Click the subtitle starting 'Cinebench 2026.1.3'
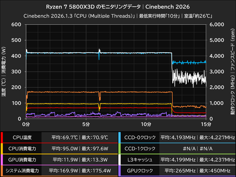The width and height of the screenshot is (236, 177). click(x=118, y=16)
